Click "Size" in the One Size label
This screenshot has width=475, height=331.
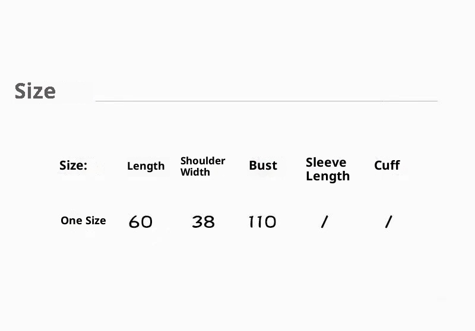pos(94,221)
